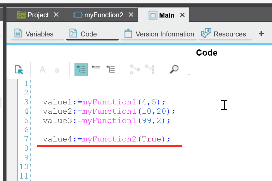272x181 pixels.
Task: Click the lowercase a toolbar icon
Action: pos(57,70)
